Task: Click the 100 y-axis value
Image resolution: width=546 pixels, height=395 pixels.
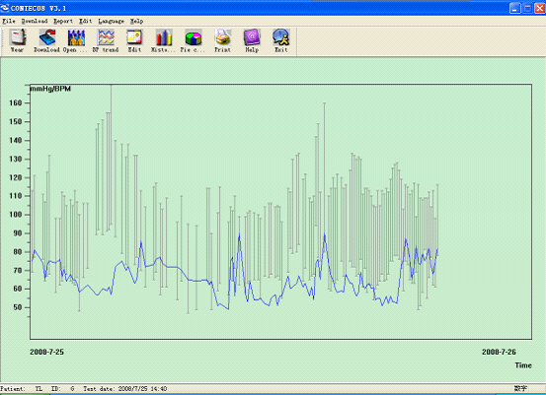Action: pos(16,215)
